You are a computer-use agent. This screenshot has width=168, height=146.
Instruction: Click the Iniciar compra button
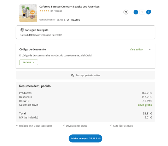[86, 139]
